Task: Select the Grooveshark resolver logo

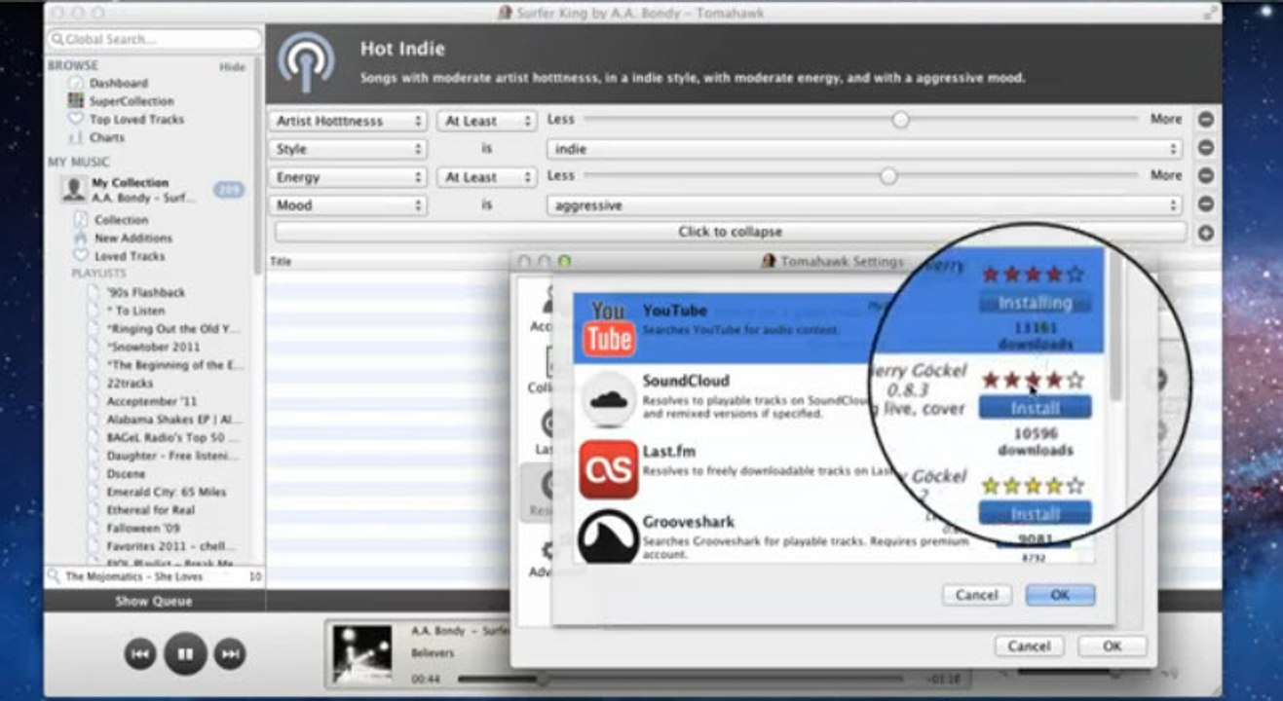Action: [x=608, y=537]
